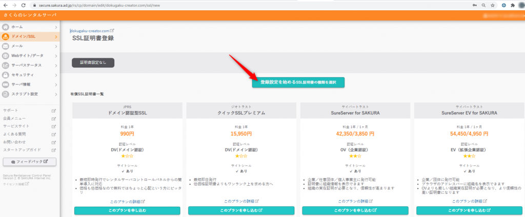Open the フィードバック button
Screen dimensions: 525x217
29,162
